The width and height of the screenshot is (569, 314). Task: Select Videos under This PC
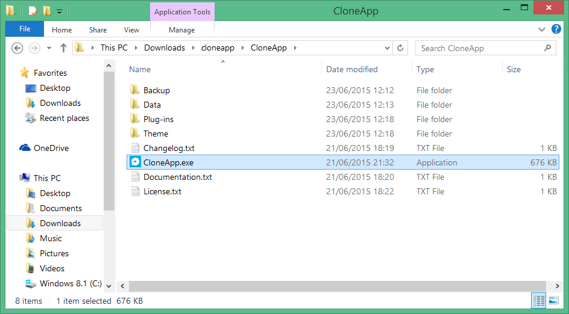[x=52, y=268]
